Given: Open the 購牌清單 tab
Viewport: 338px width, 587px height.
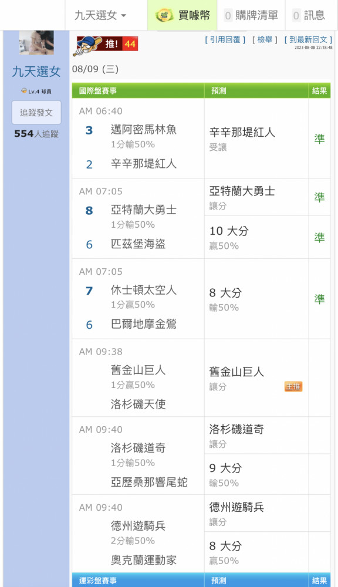Looking at the screenshot, I should coord(251,15).
